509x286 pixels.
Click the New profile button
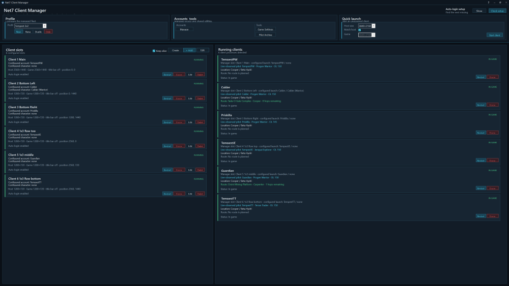pyautogui.click(x=18, y=31)
